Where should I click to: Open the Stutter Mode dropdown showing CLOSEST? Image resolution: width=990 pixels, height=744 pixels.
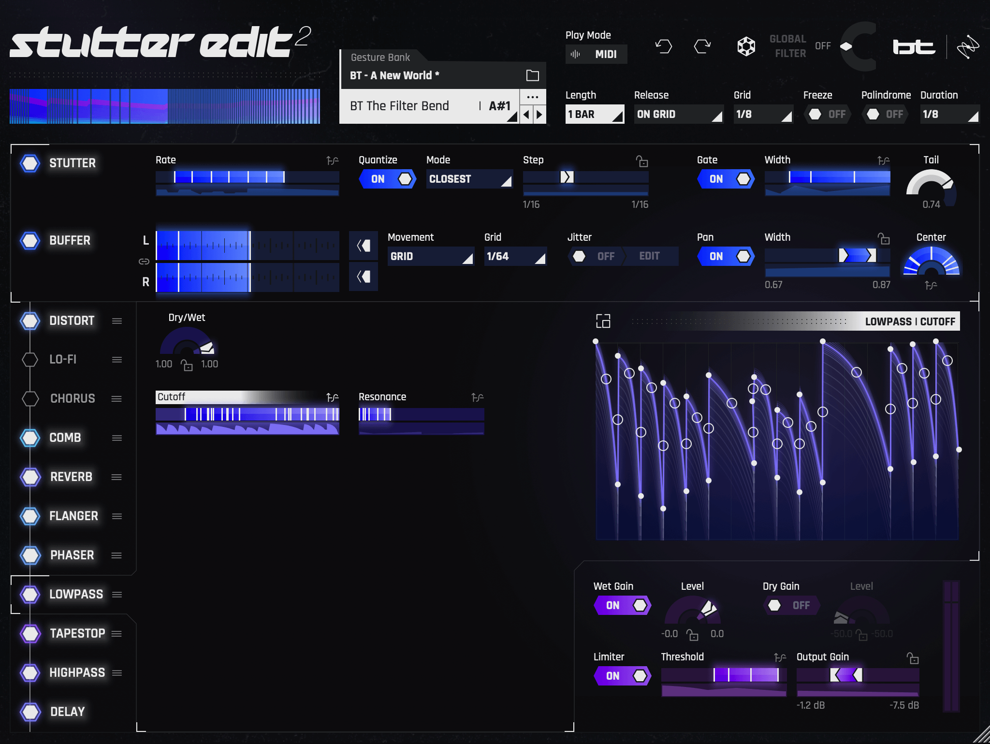click(469, 179)
